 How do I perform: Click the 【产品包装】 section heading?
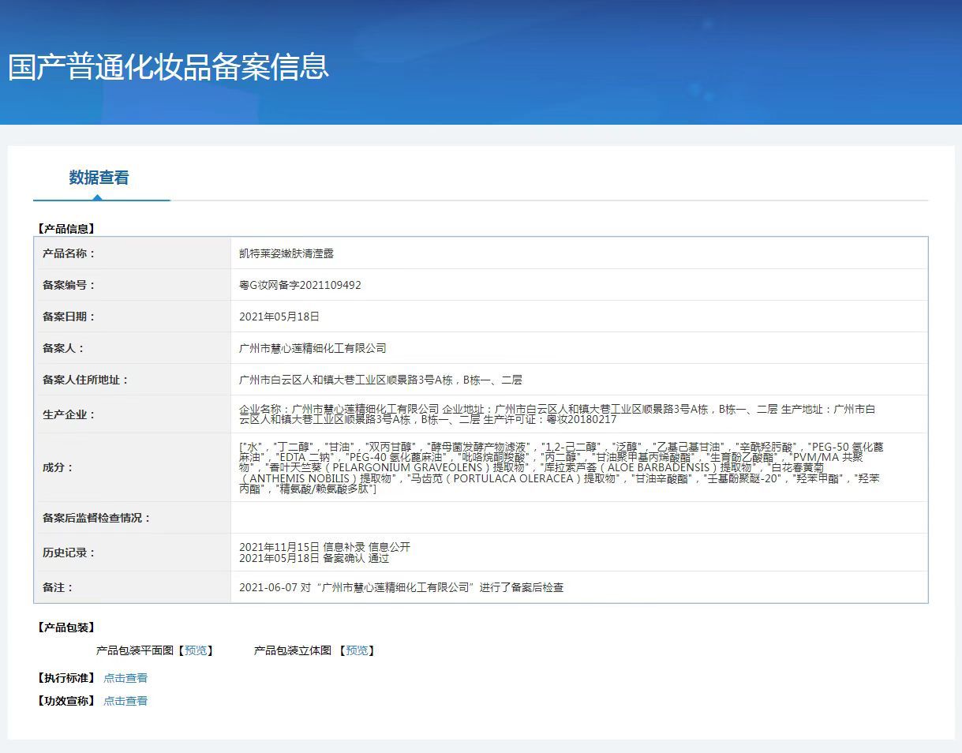pos(66,627)
